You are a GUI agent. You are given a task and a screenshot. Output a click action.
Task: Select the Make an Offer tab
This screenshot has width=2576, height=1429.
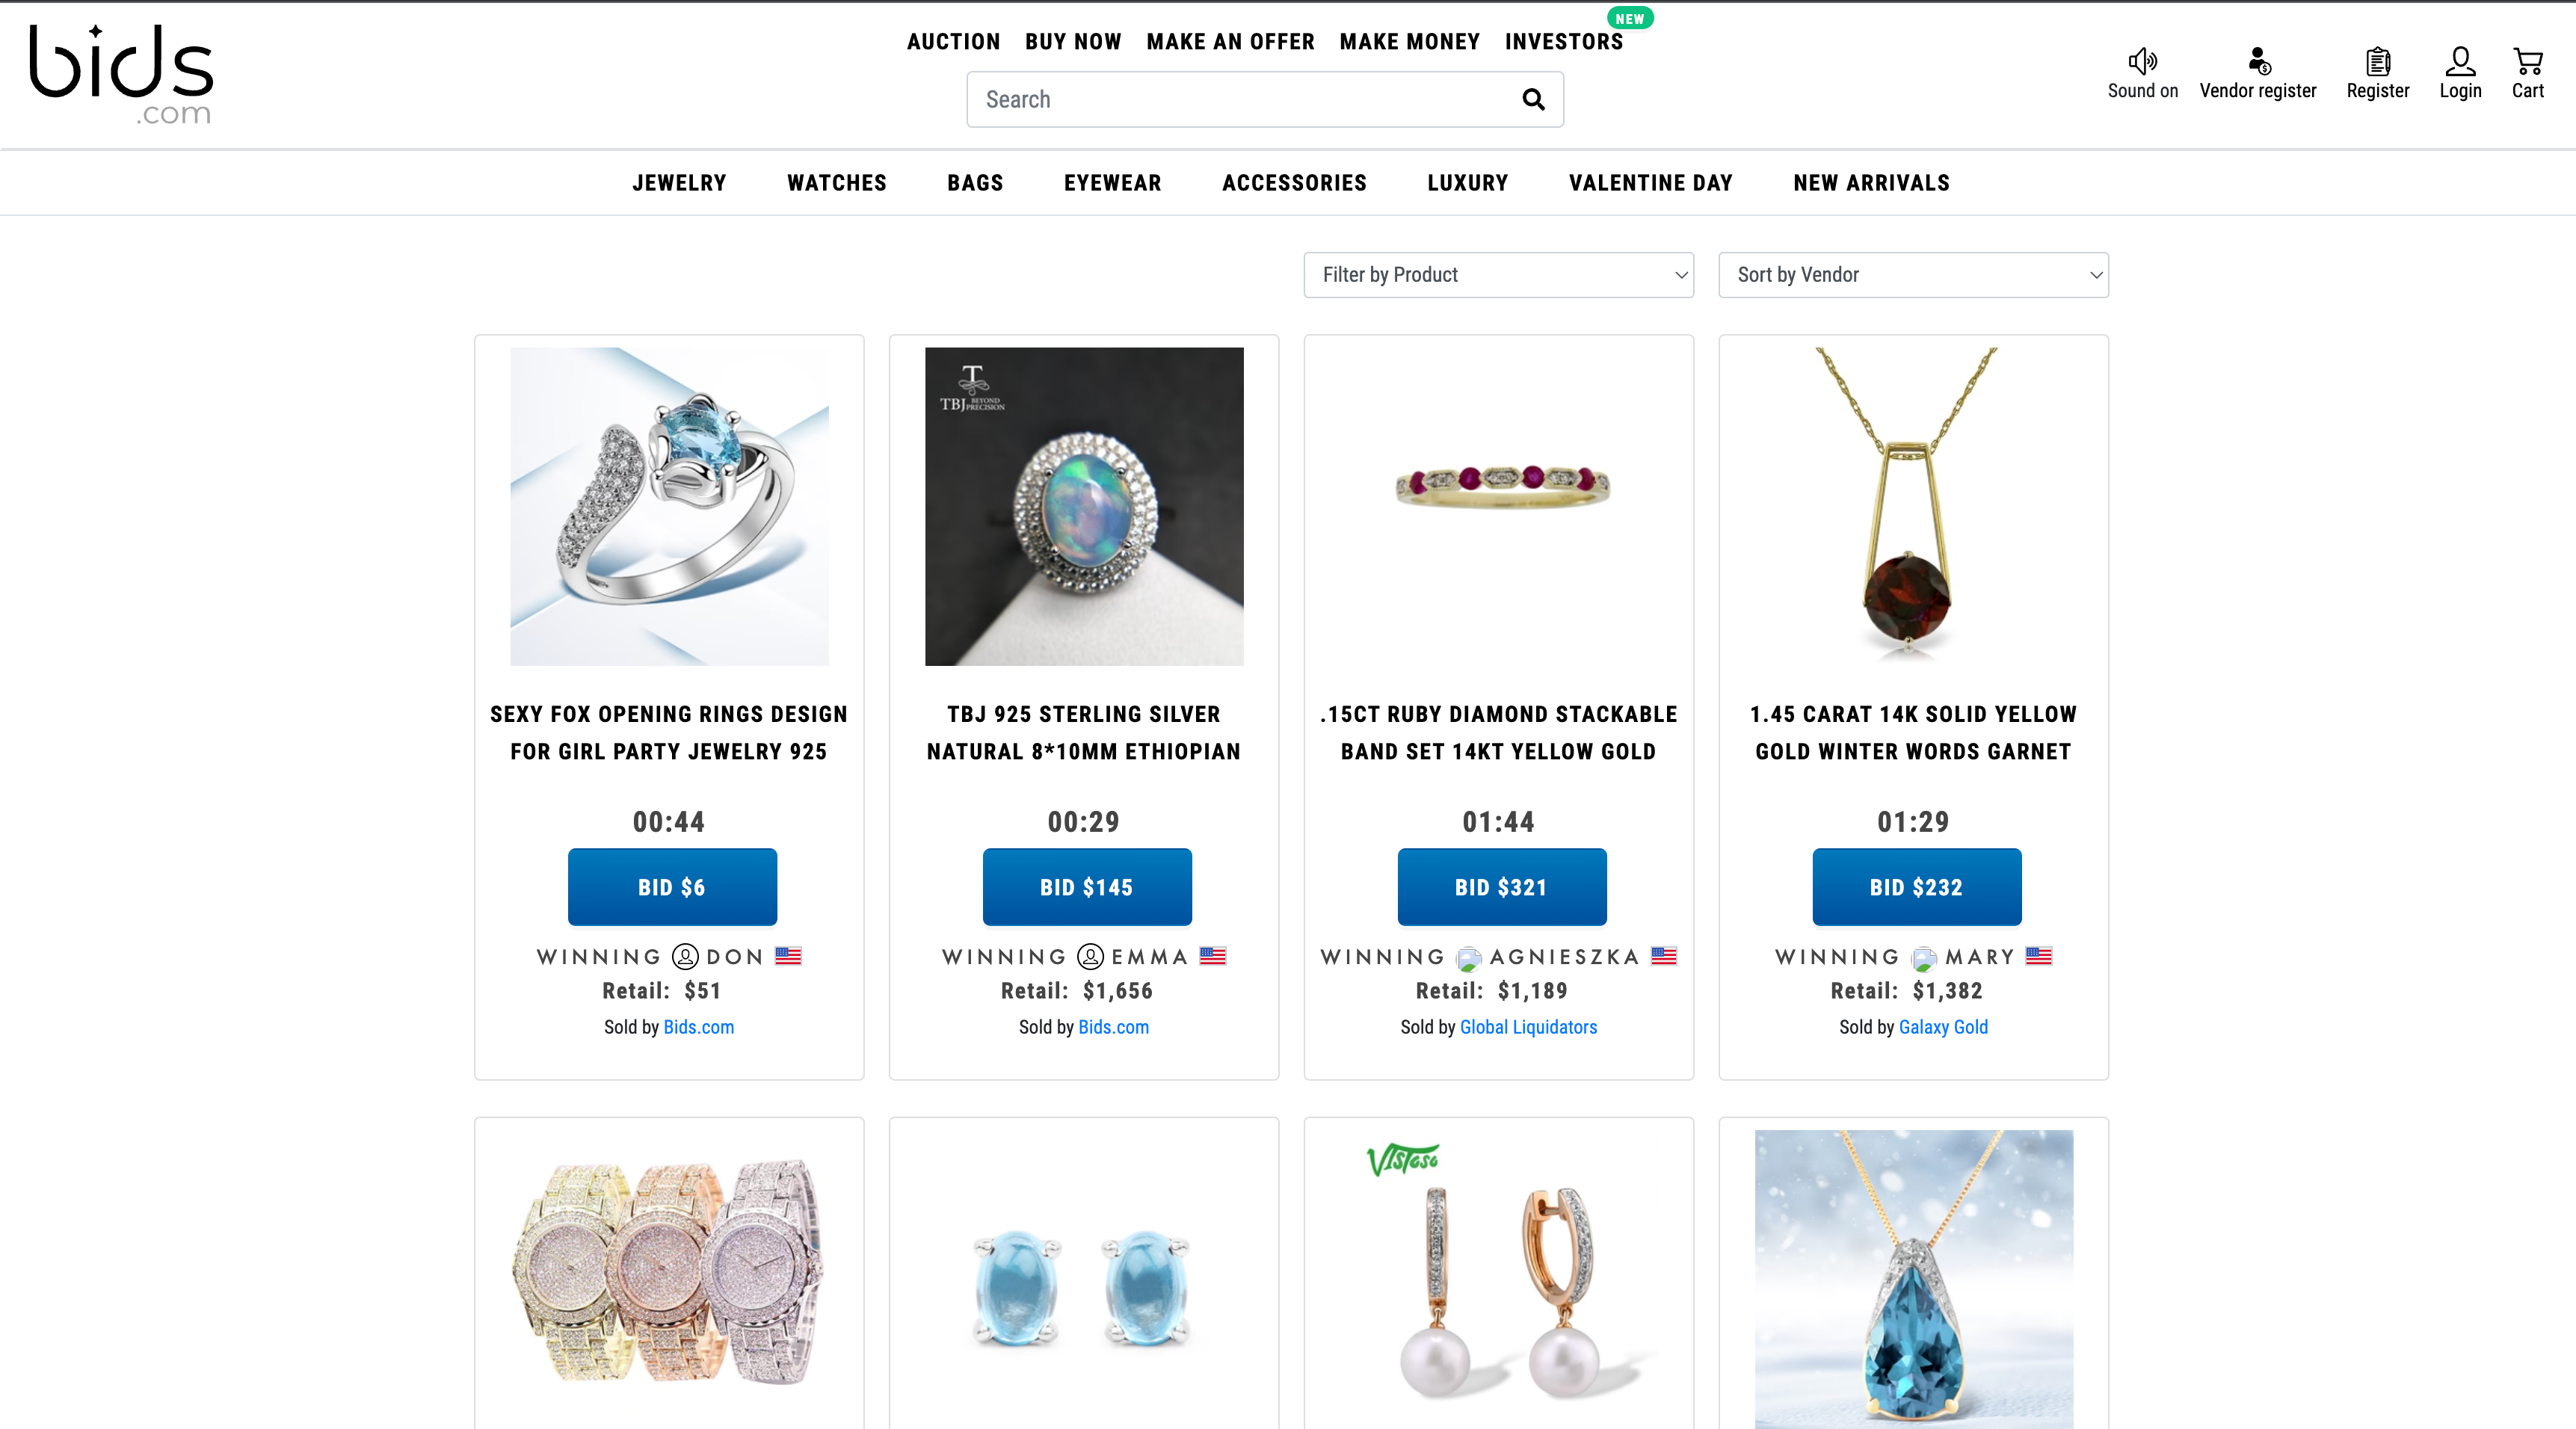[1230, 42]
